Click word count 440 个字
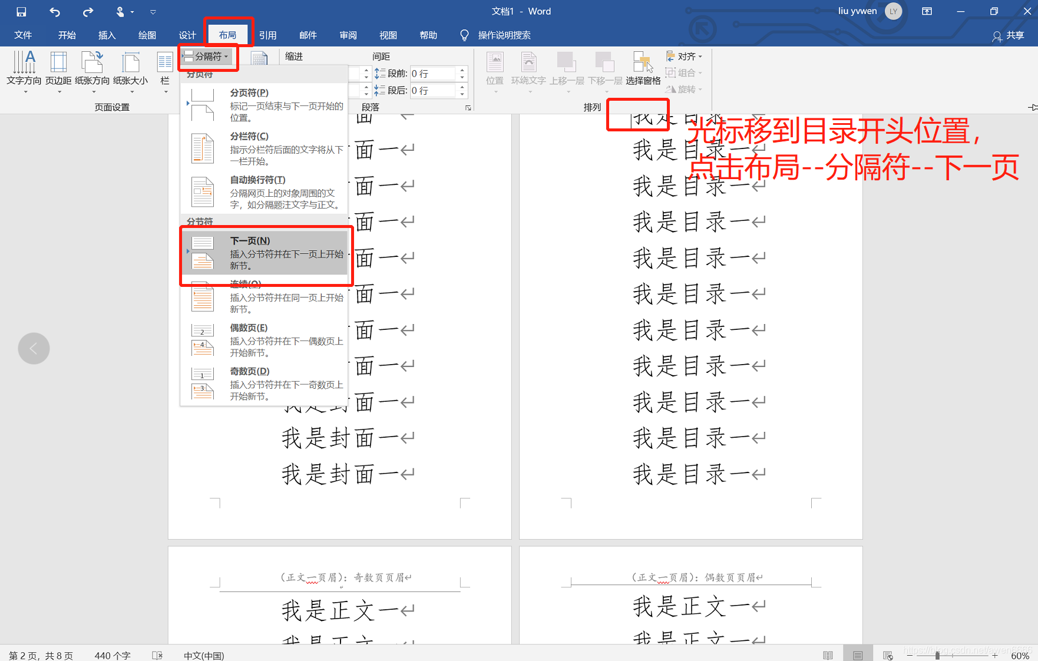The image size is (1038, 661). tap(113, 656)
